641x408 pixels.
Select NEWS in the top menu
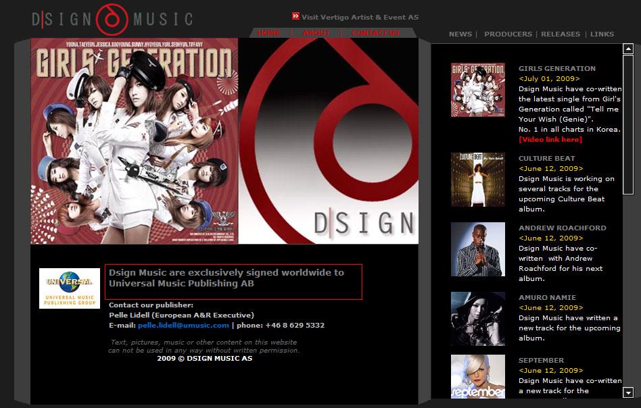coord(460,34)
